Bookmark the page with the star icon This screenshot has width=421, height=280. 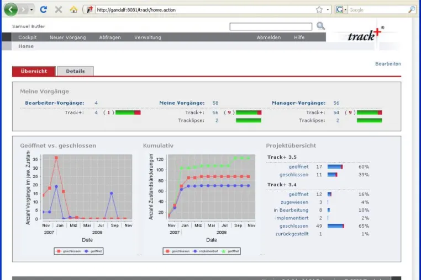click(319, 10)
